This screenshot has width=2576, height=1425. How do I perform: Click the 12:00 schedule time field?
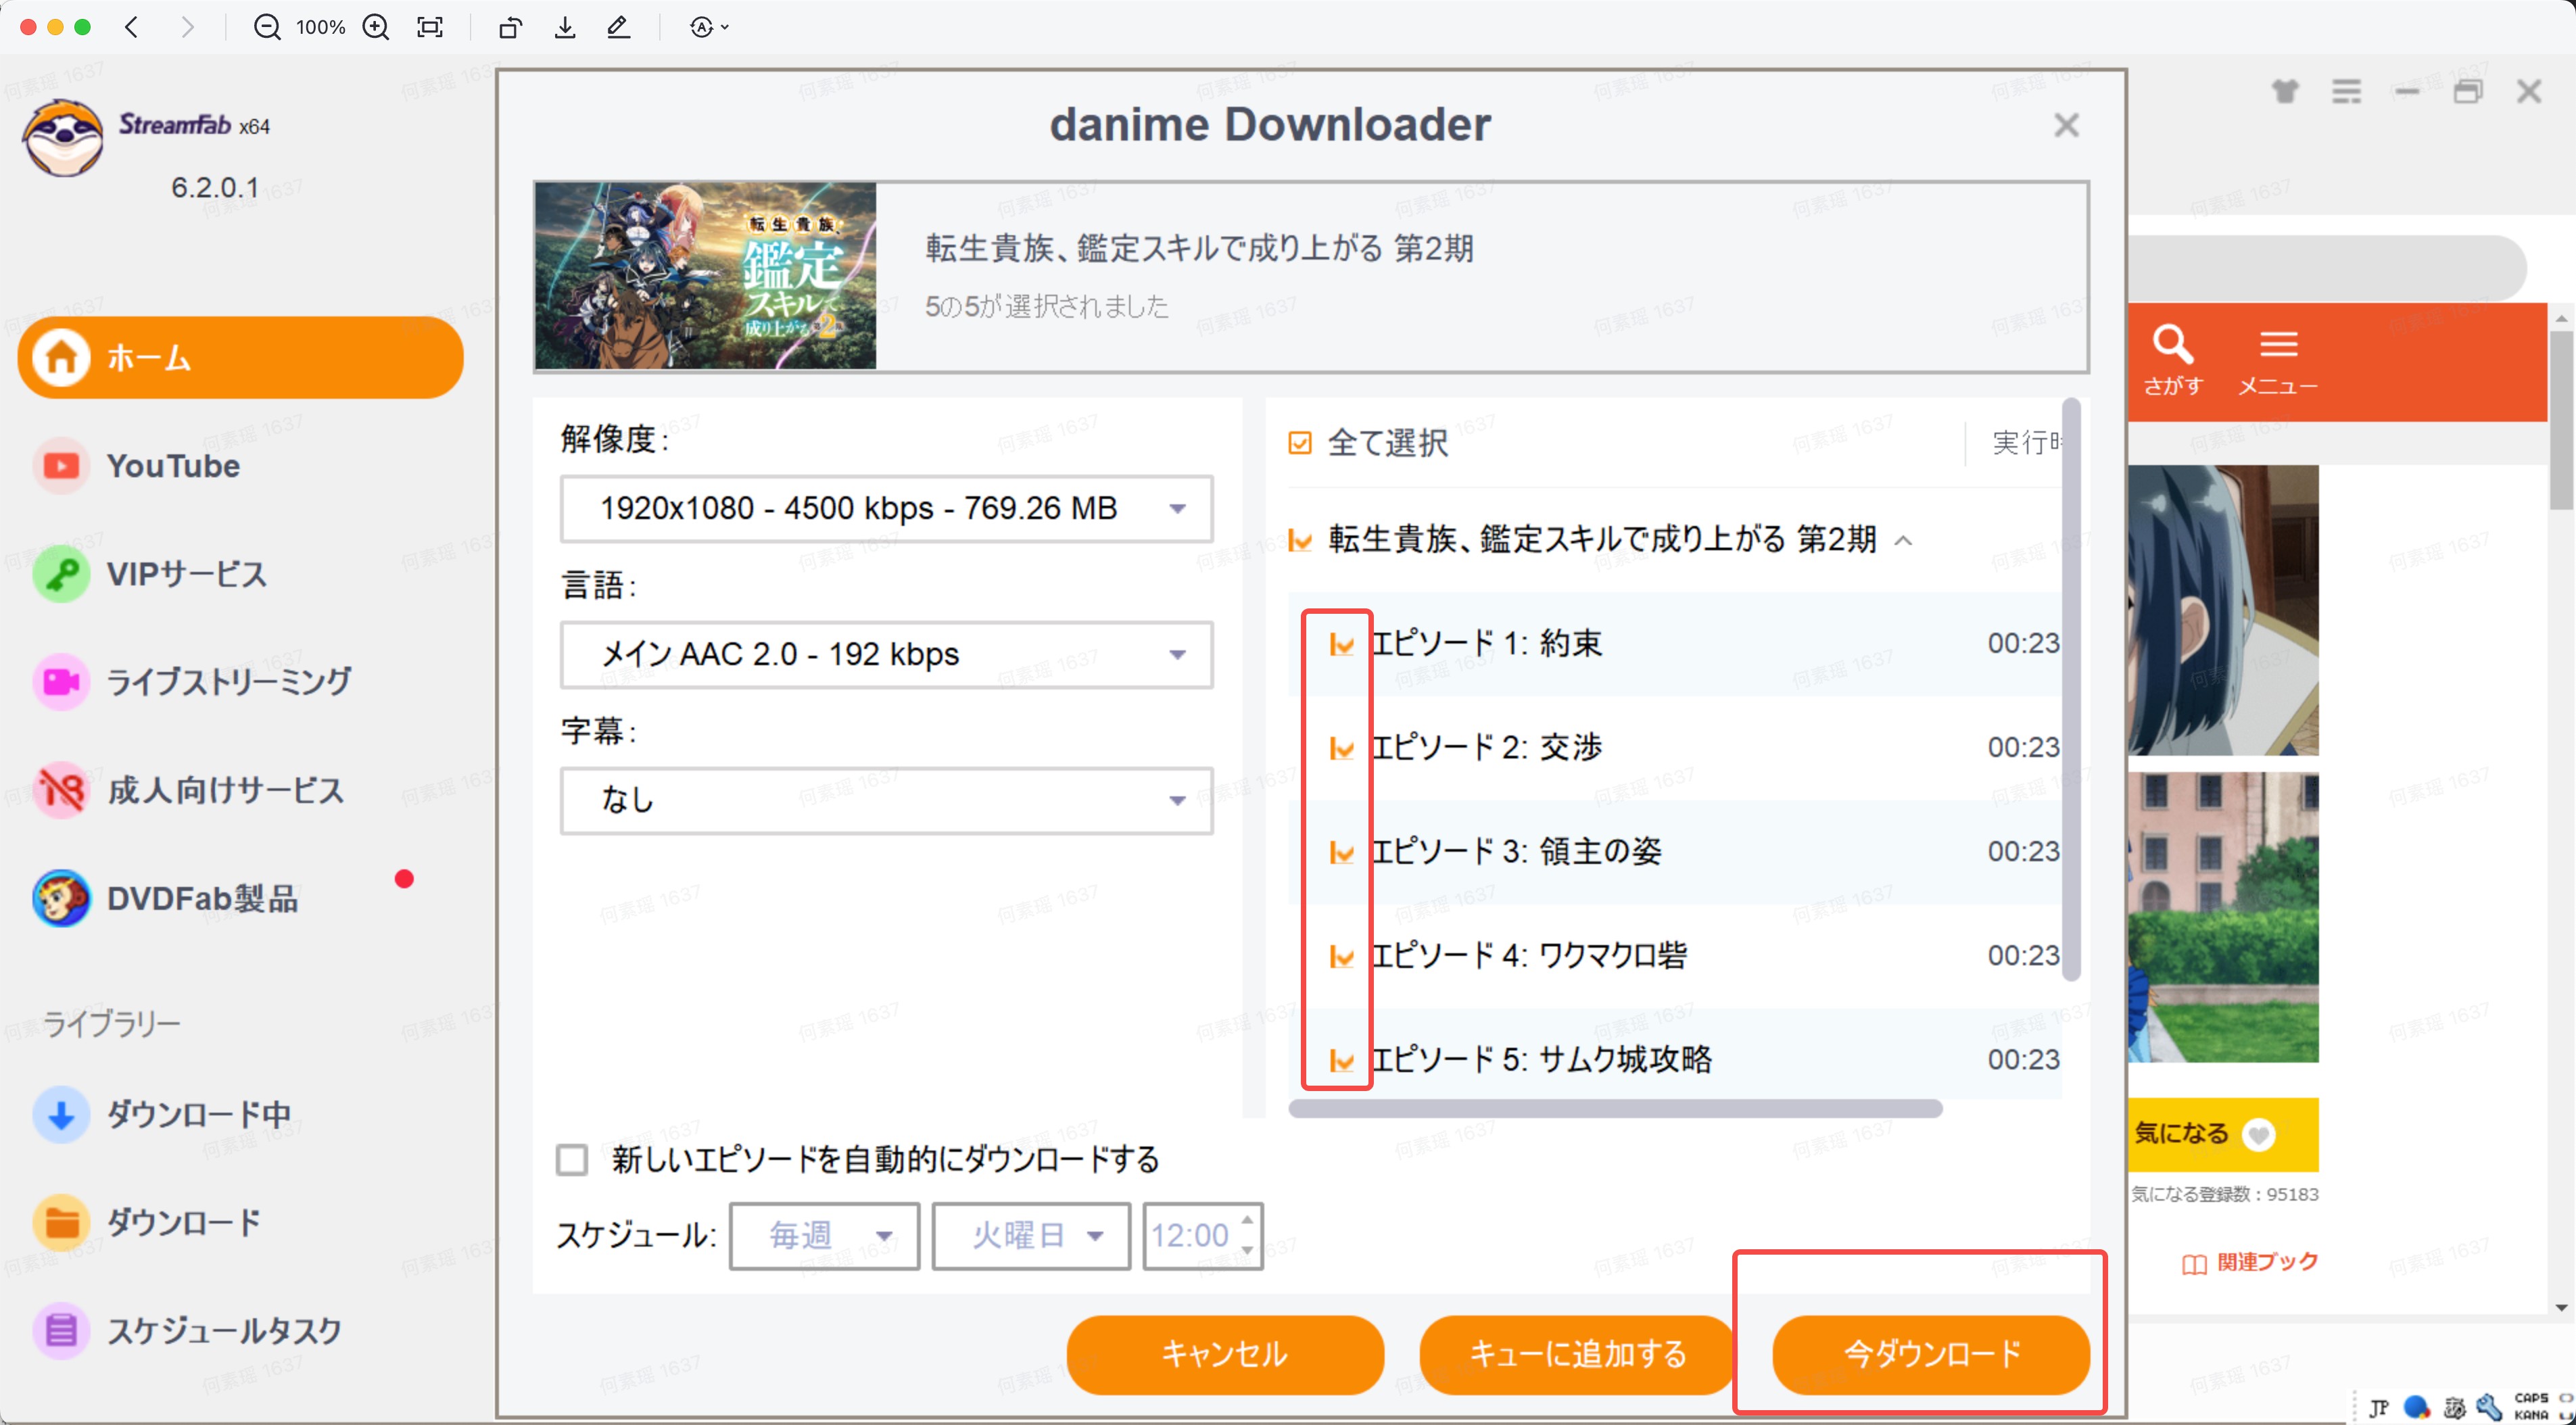coord(1203,1236)
